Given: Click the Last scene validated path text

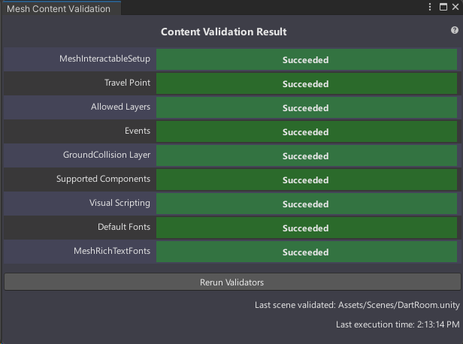Looking at the screenshot, I should coord(357,305).
